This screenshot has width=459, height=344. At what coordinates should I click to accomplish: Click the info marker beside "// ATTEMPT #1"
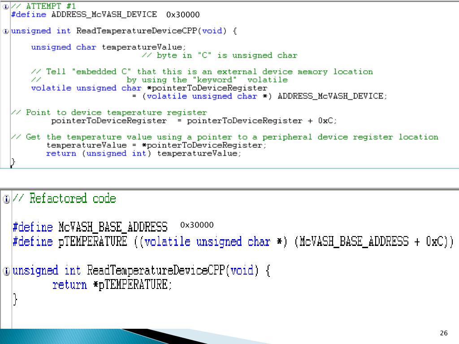click(5, 6)
